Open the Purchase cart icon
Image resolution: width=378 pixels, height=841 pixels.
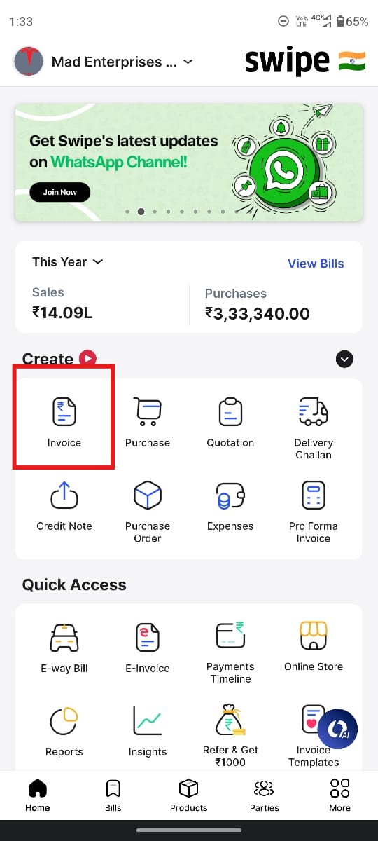click(148, 412)
